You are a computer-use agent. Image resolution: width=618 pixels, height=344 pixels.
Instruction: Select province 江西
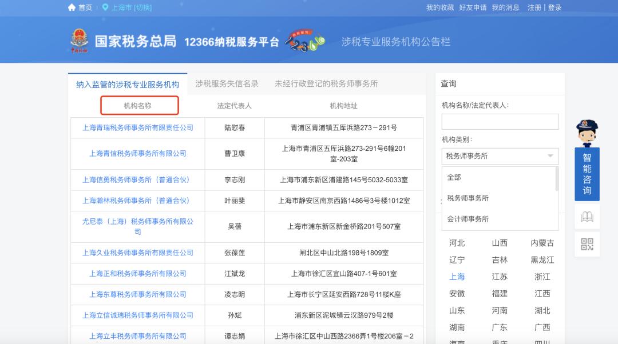point(542,294)
